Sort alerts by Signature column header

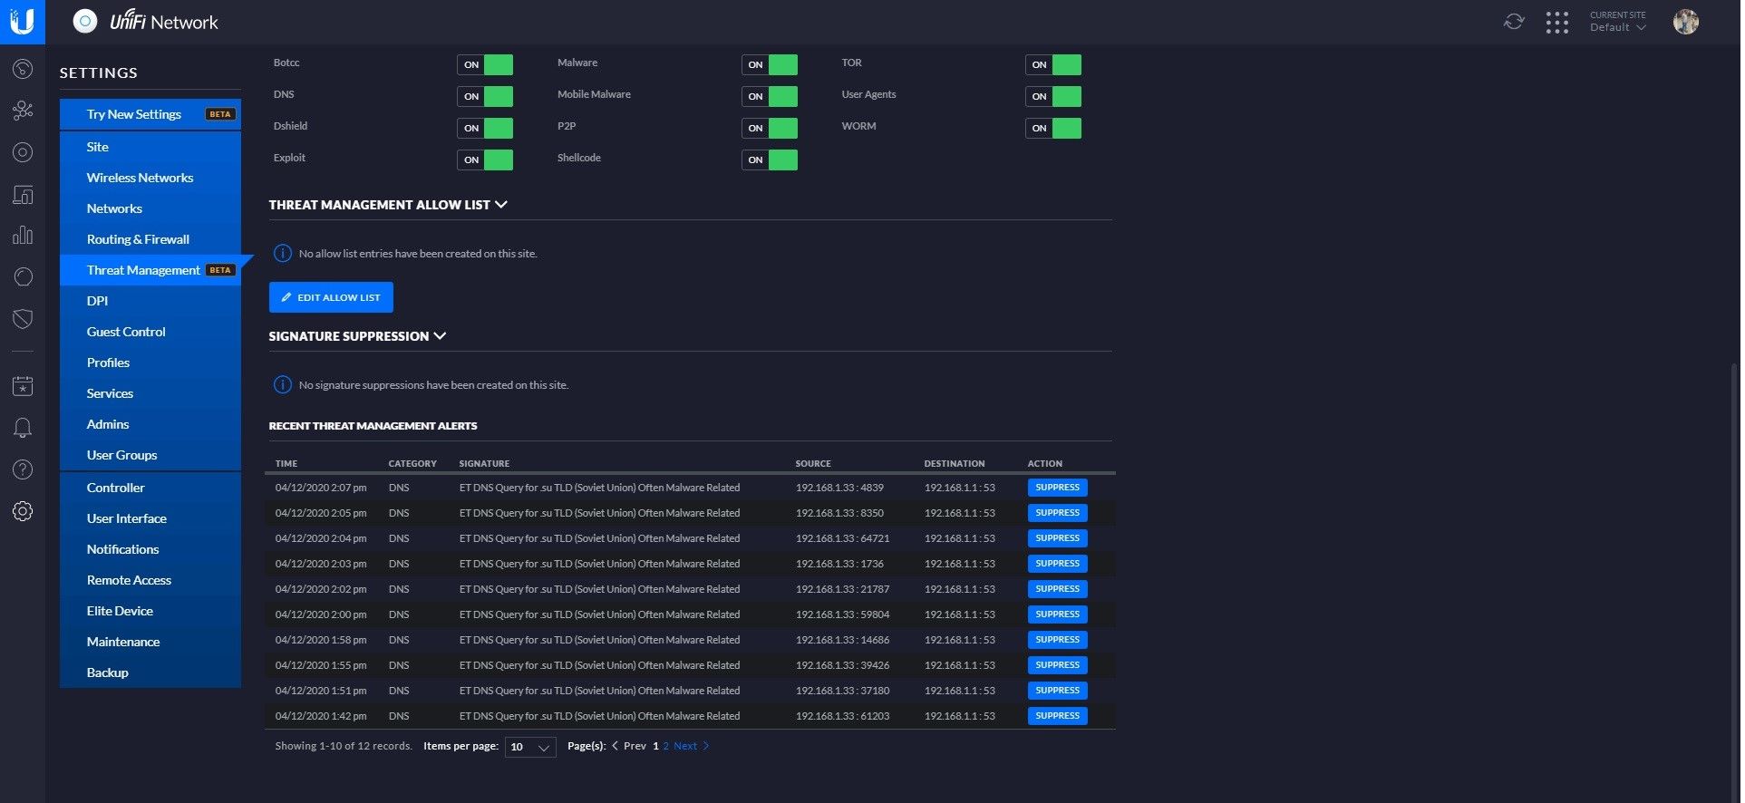pyautogui.click(x=486, y=464)
